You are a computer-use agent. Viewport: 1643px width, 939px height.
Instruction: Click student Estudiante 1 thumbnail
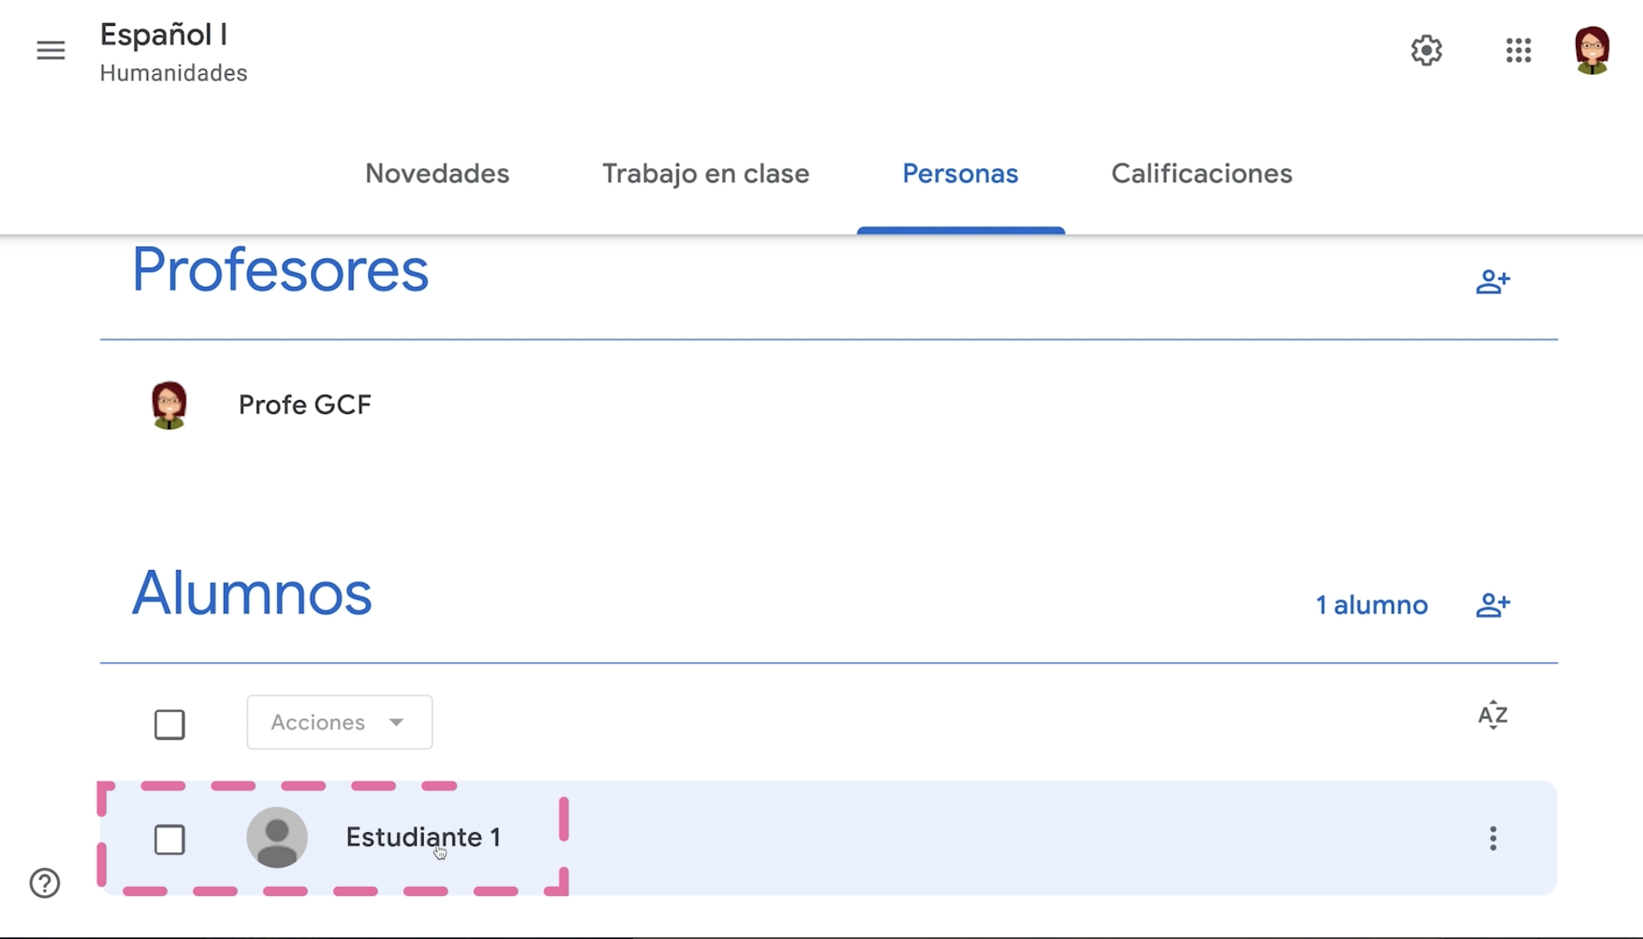click(x=276, y=838)
